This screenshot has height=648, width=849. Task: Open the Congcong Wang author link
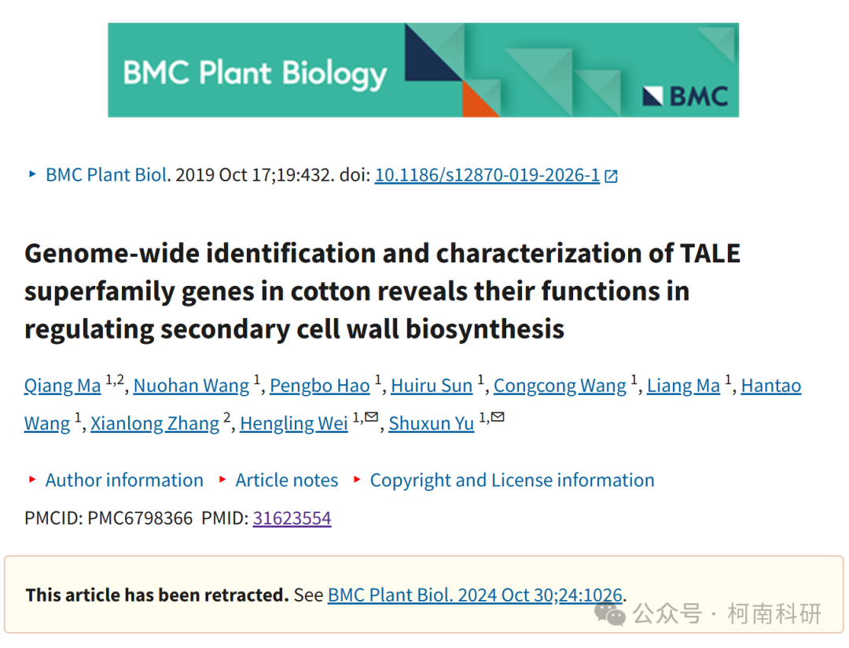(x=560, y=386)
